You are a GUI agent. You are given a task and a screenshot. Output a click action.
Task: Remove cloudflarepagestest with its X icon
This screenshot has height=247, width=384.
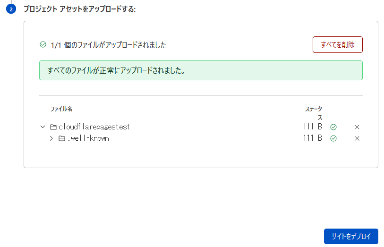[357, 127]
